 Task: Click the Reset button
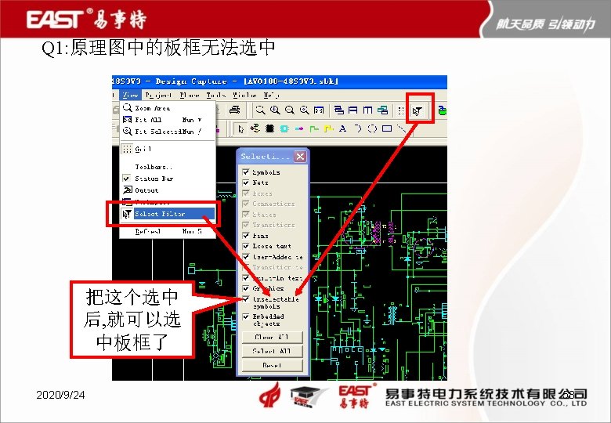click(x=272, y=365)
